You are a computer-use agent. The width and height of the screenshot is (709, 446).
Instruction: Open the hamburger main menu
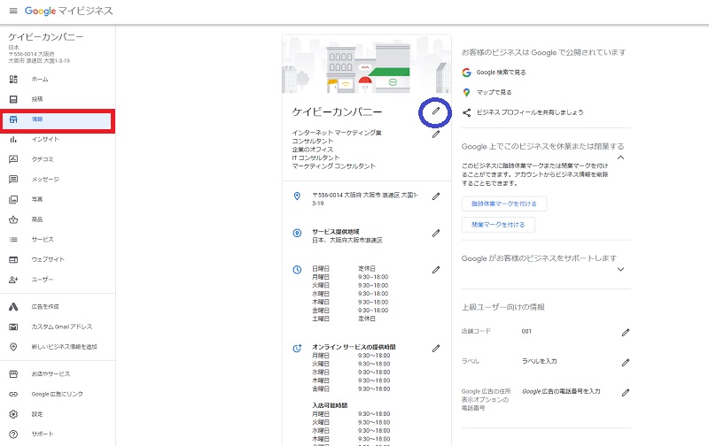(13, 11)
